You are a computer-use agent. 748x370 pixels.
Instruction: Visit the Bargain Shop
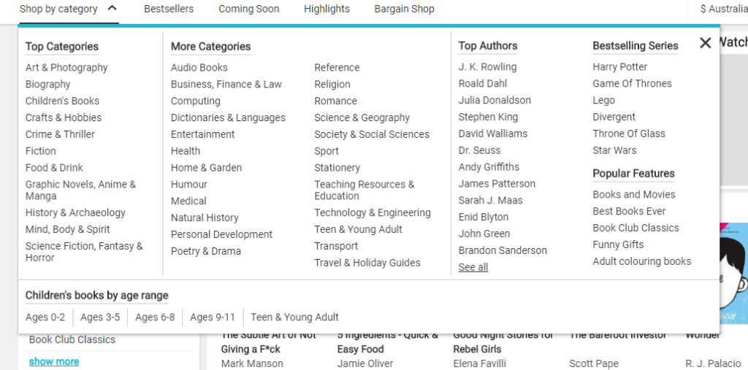404,9
